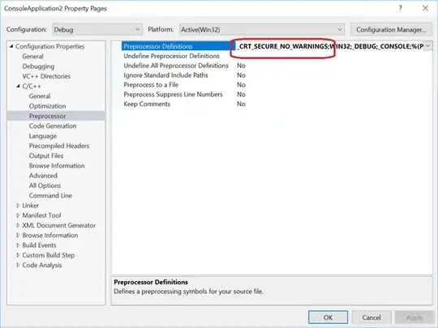Click the Cancel button

click(371, 317)
